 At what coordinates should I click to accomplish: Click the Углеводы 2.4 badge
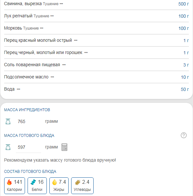(x=82, y=186)
